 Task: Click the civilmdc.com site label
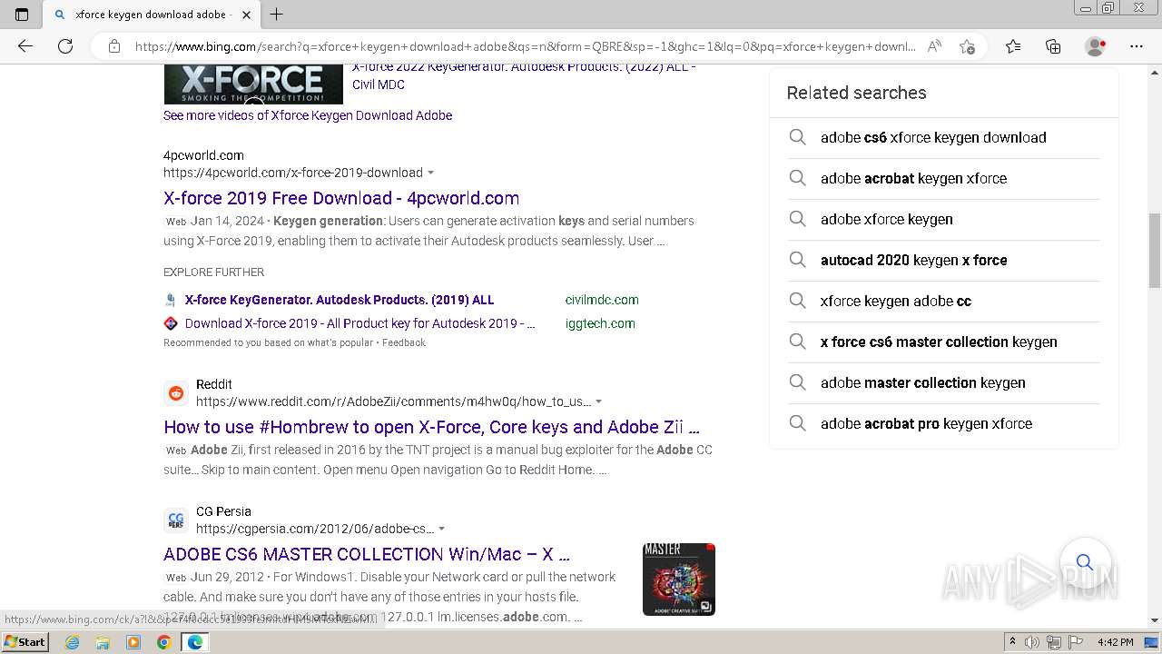[602, 300]
